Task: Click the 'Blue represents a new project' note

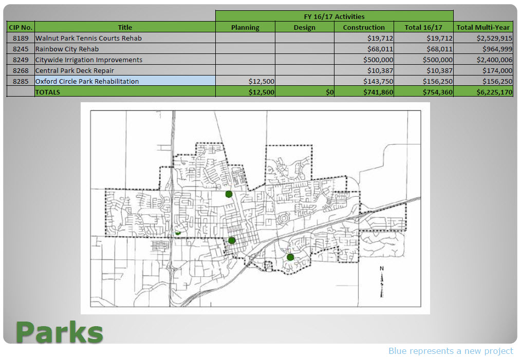Action: tap(450, 351)
